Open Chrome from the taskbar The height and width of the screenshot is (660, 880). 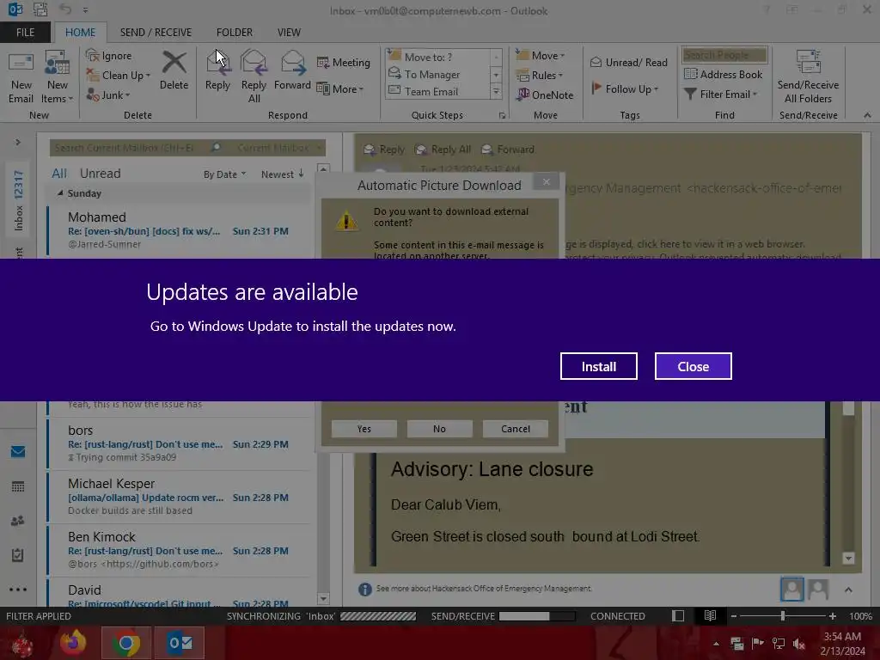(x=125, y=643)
